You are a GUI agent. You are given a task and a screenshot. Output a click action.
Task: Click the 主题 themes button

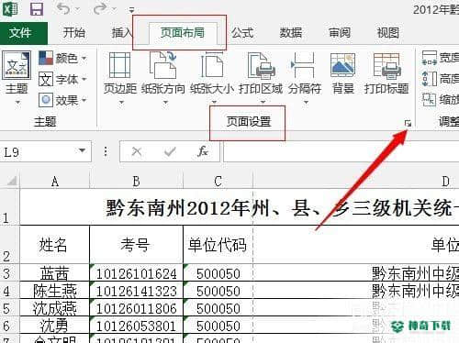[x=17, y=78]
